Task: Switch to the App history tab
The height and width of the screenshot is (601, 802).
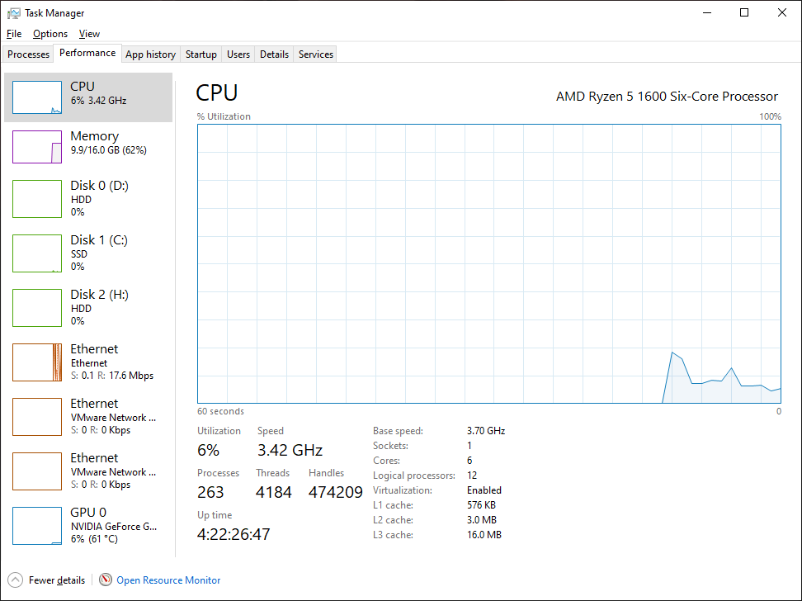Action: coord(150,54)
